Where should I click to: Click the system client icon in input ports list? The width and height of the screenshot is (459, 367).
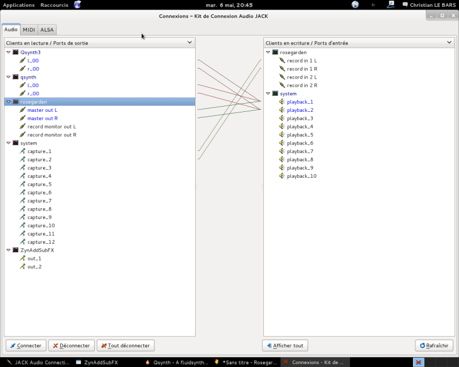pyautogui.click(x=275, y=93)
